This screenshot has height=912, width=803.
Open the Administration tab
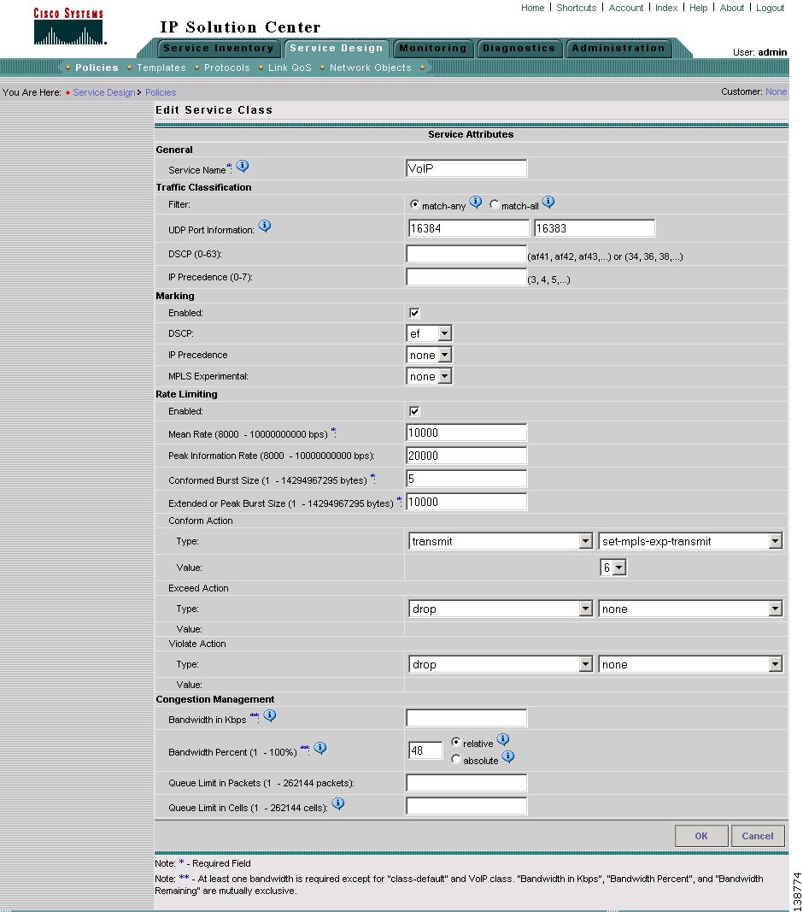(x=618, y=48)
